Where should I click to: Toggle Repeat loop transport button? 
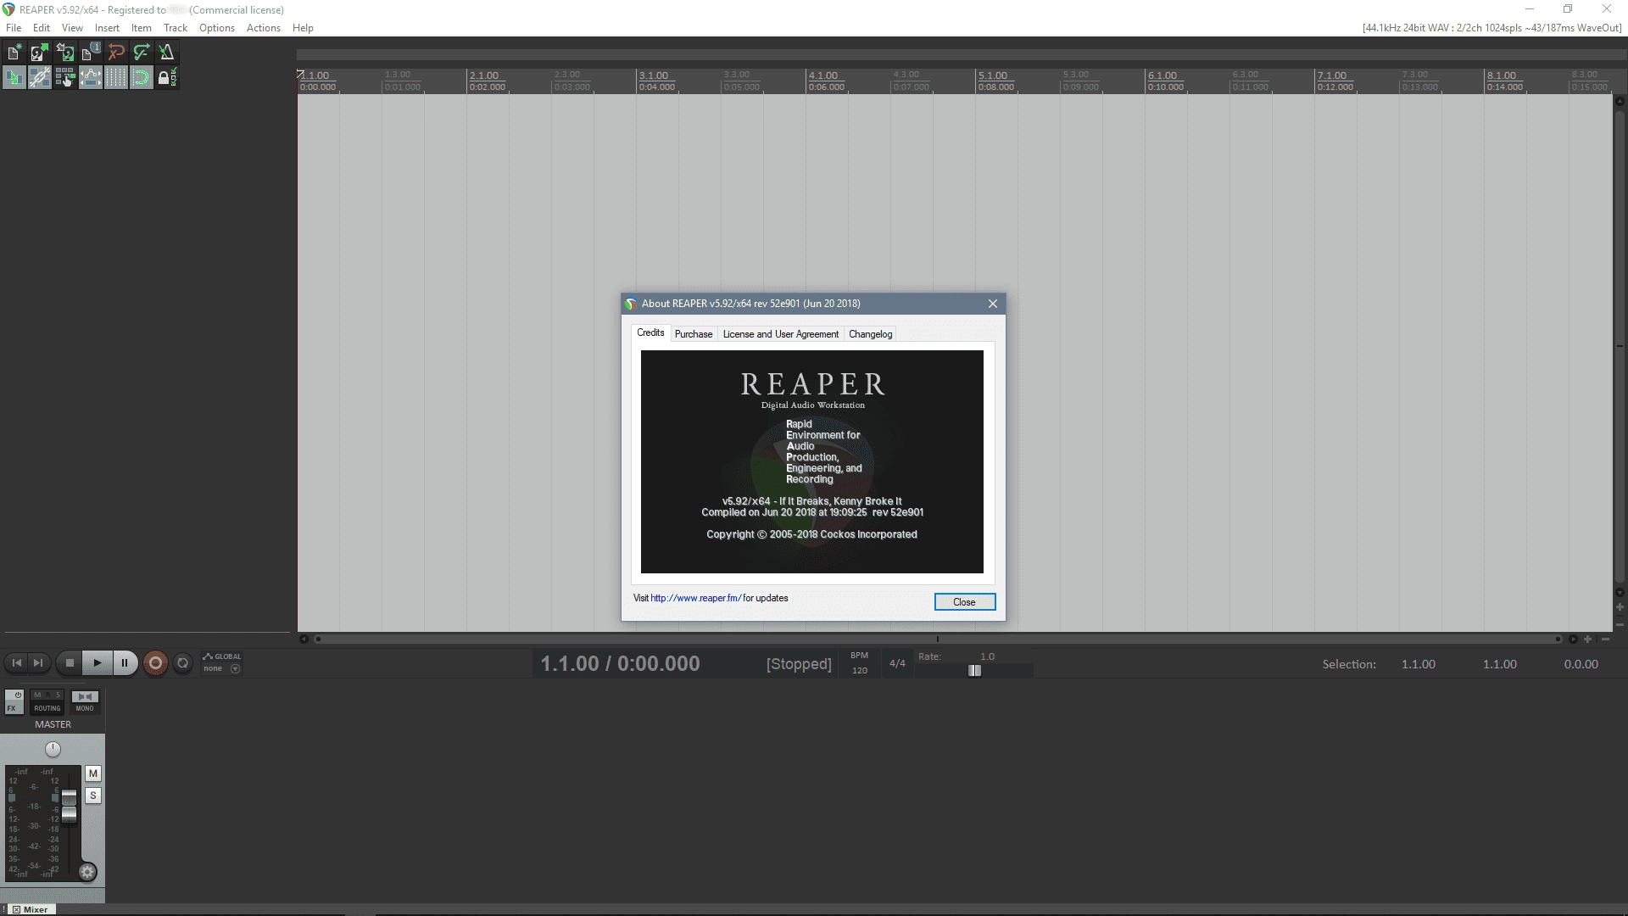point(182,663)
